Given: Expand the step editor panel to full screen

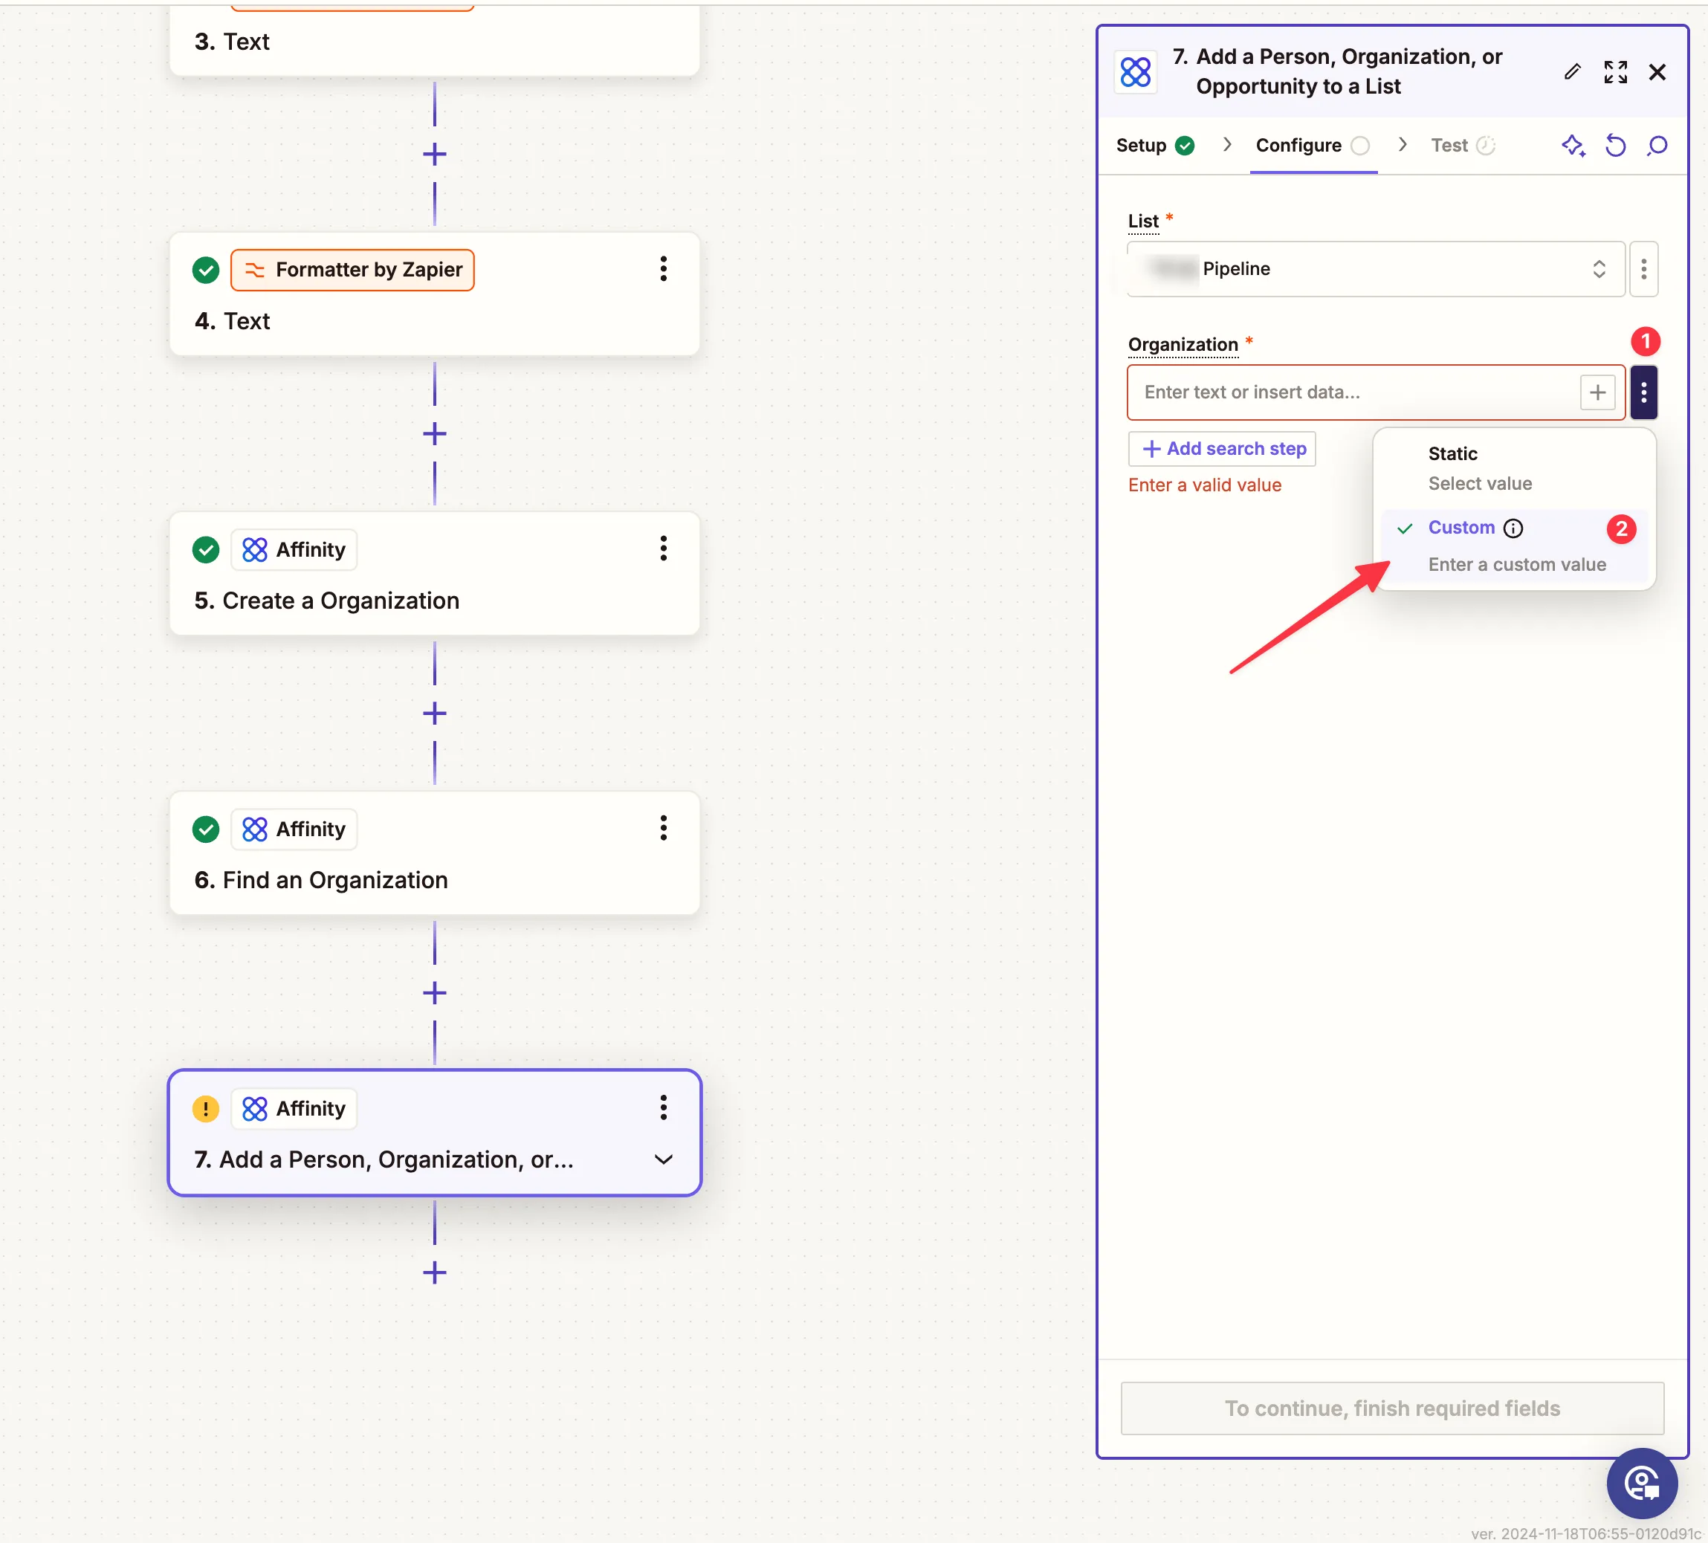Looking at the screenshot, I should (x=1616, y=72).
